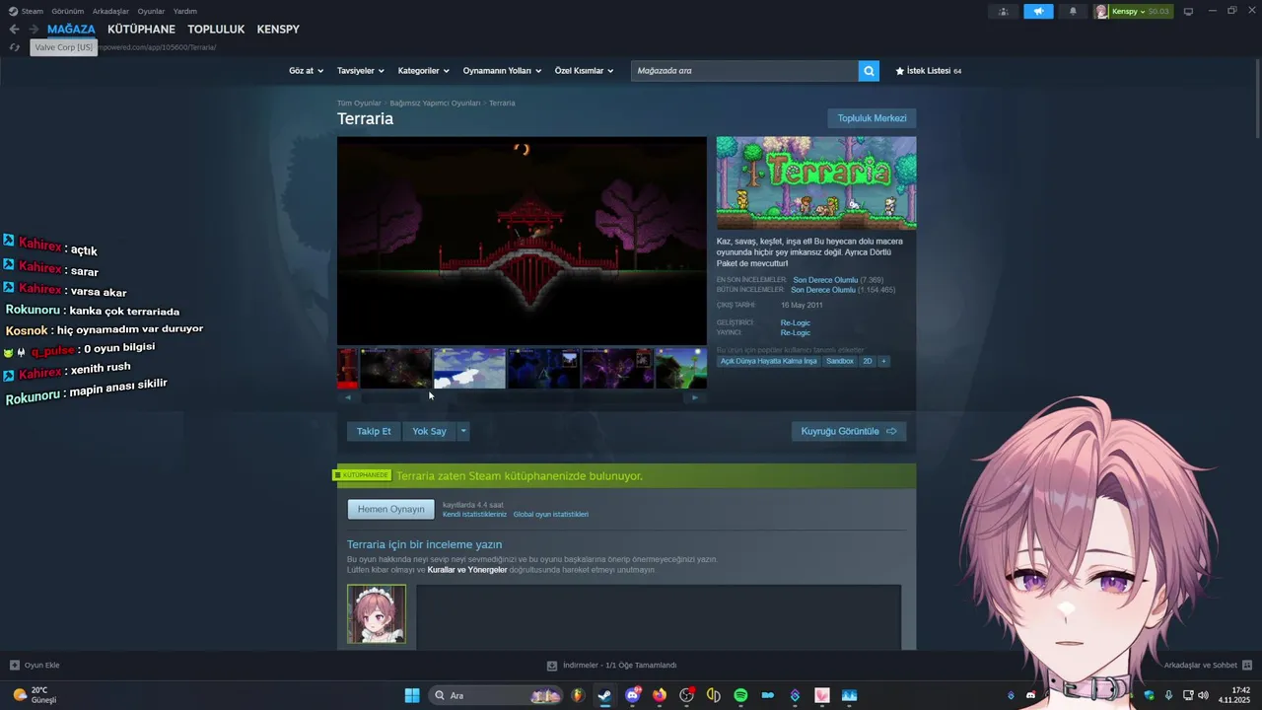Expand the Özel Kısımlar dropdown
This screenshot has width=1262, height=710.
(584, 71)
